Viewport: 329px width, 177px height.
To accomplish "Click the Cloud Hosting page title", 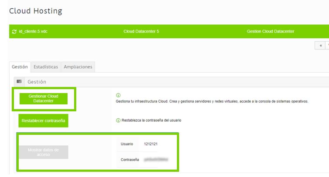I will pyautogui.click(x=36, y=11).
